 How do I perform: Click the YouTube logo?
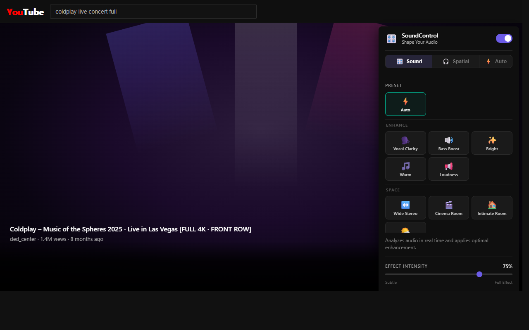[25, 12]
